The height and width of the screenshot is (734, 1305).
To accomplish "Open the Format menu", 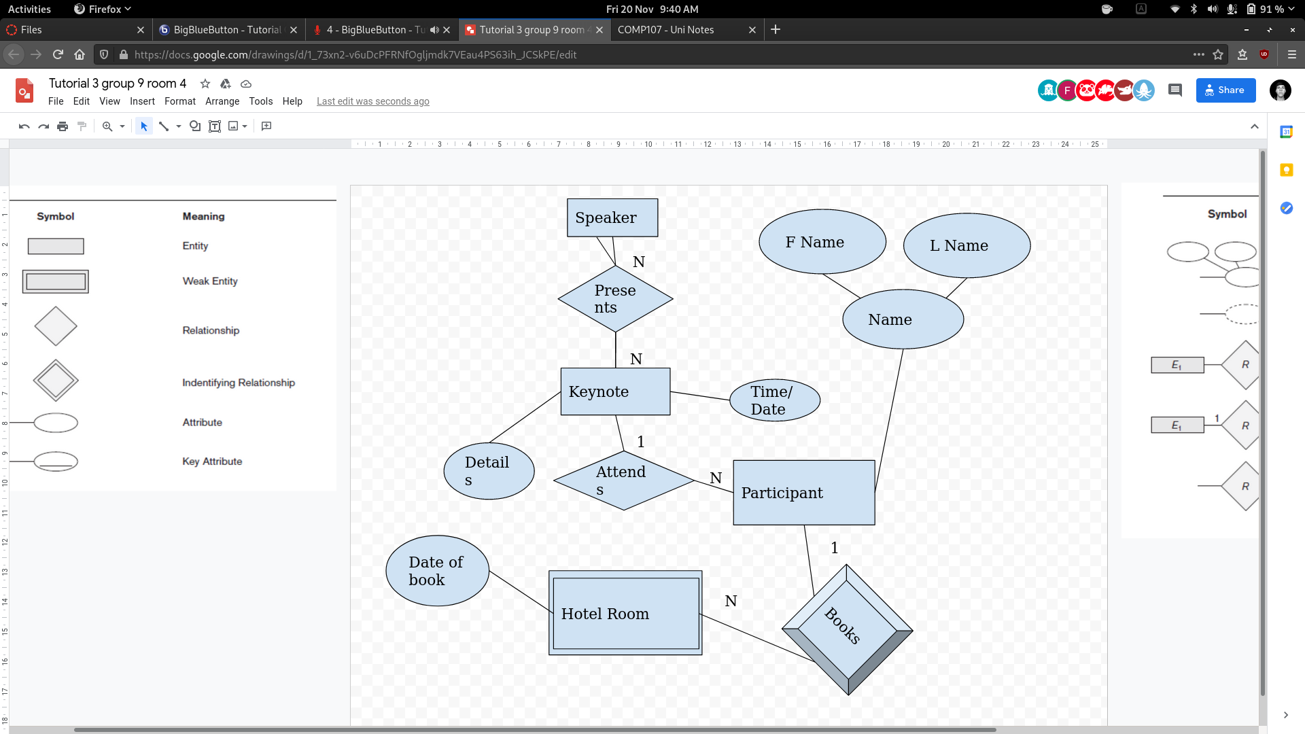I will [x=180, y=101].
